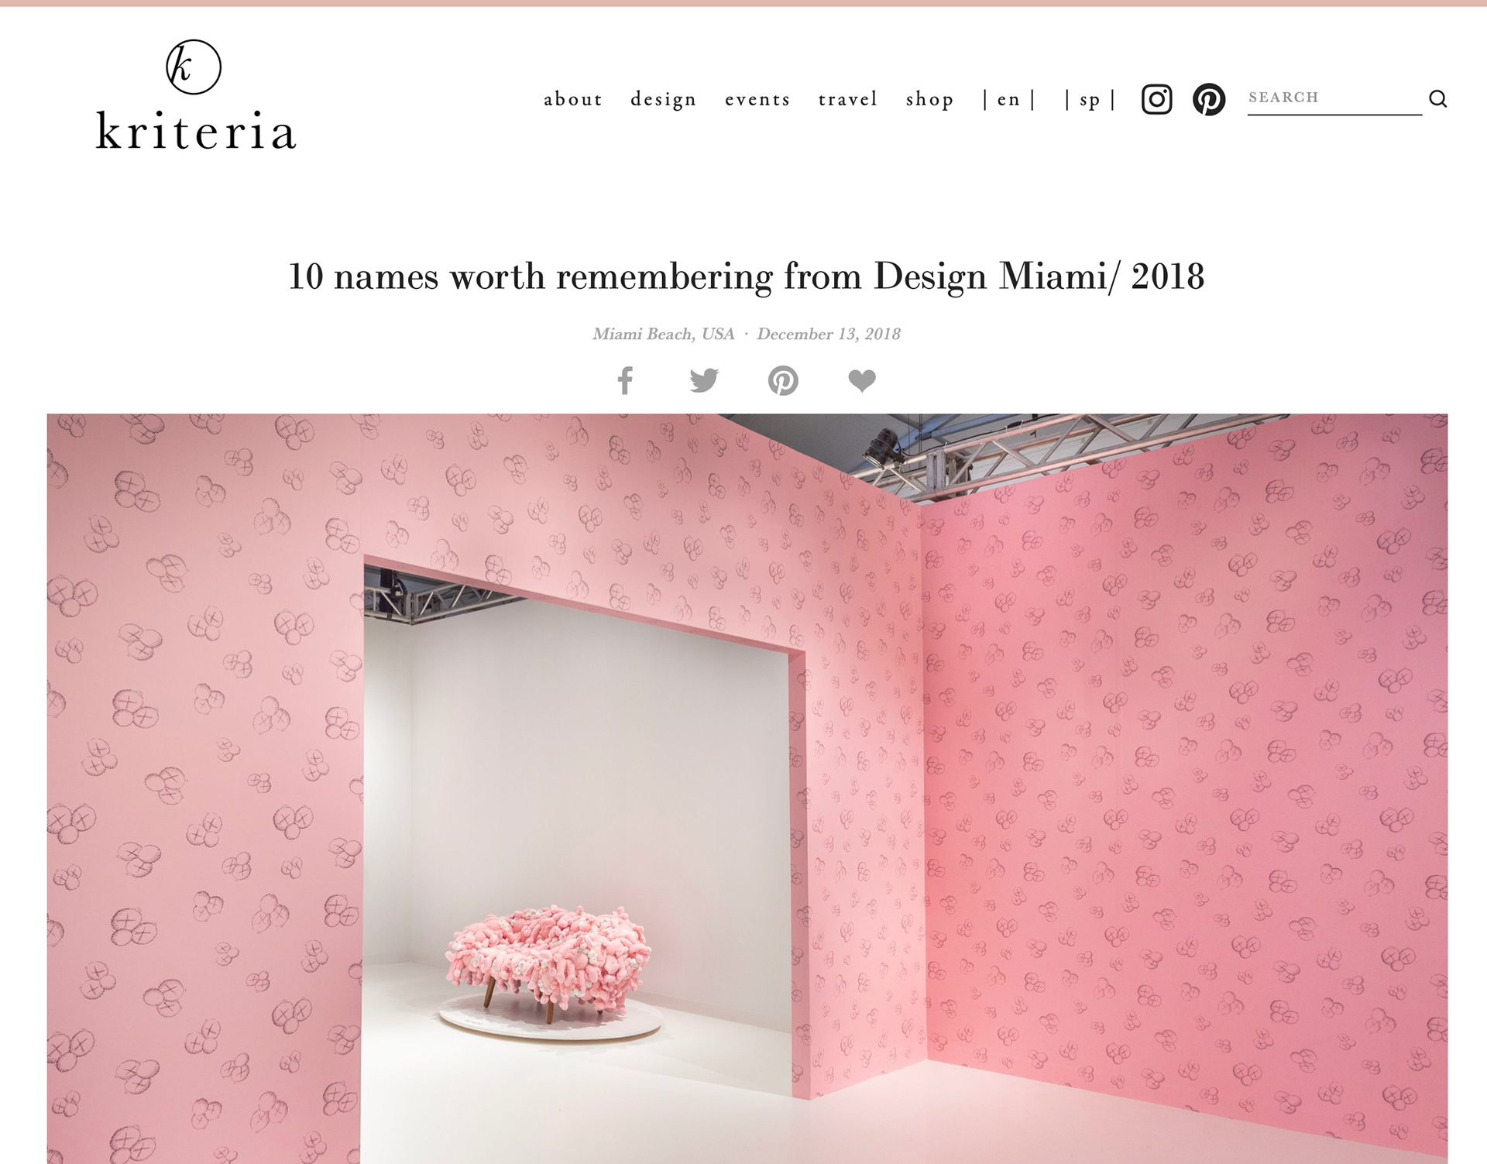
Task: Pin the article with the Pinterest share icon
Action: click(x=783, y=380)
